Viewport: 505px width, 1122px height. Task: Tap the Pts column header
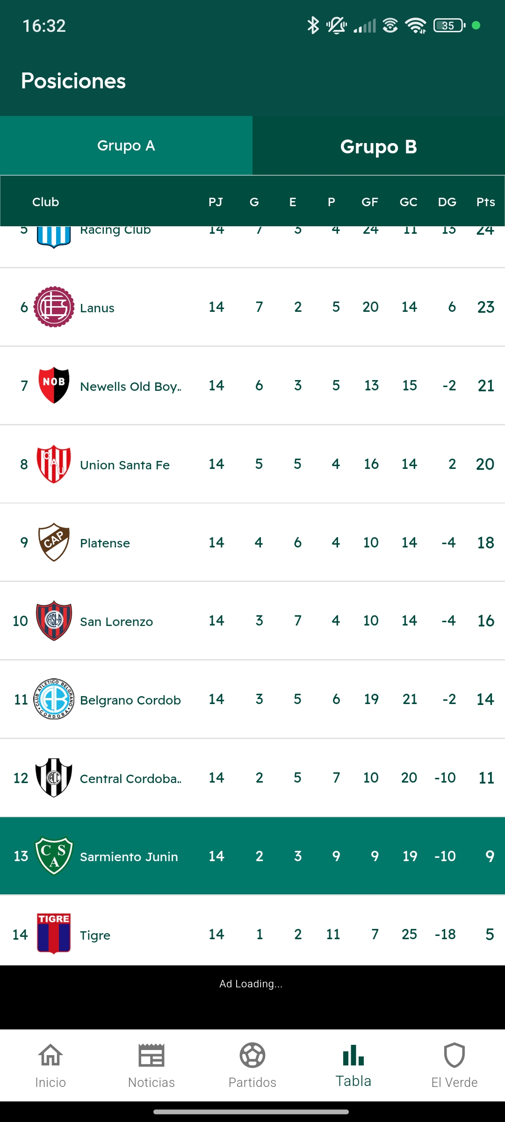(485, 202)
